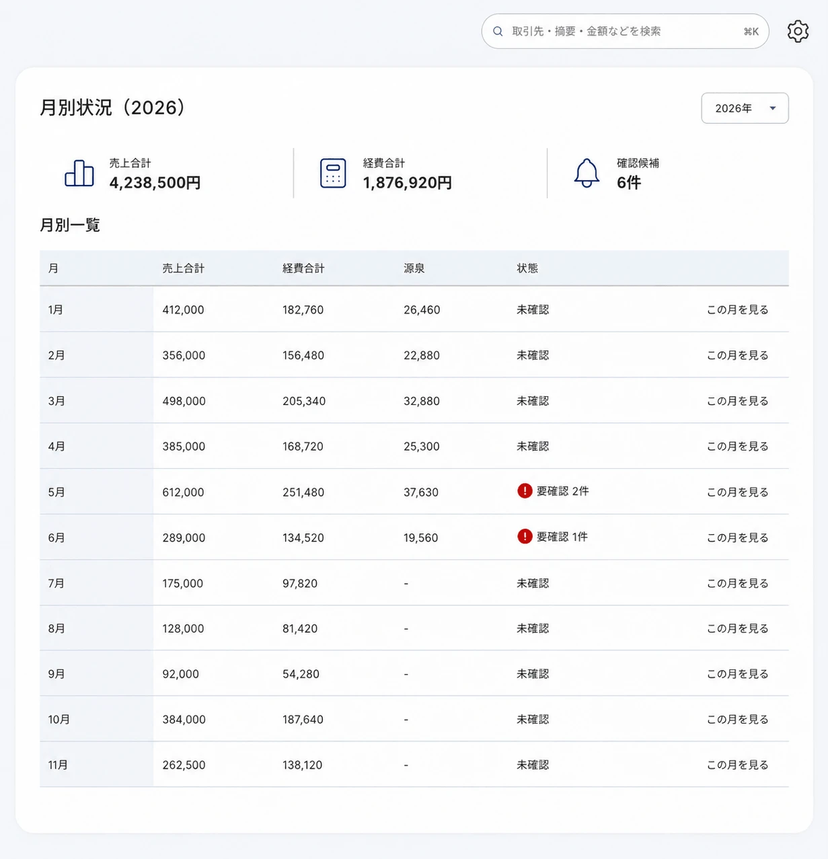This screenshot has width=828, height=859.
Task: Click the 状態 column header
Action: 527,268
